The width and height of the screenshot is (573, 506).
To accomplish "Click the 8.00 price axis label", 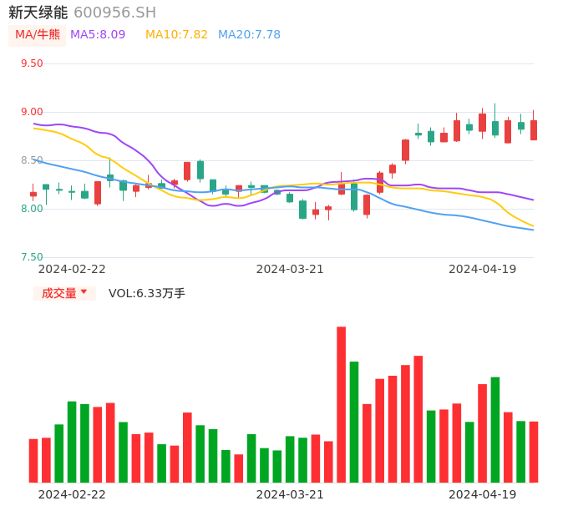I will [x=32, y=209].
